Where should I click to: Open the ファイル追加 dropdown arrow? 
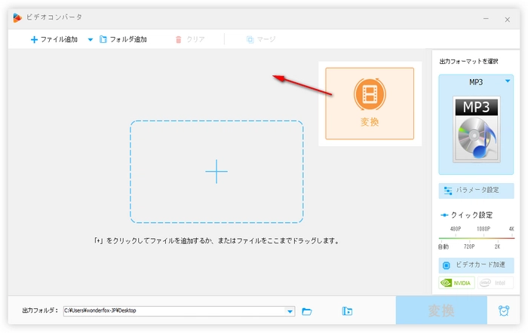(x=91, y=39)
